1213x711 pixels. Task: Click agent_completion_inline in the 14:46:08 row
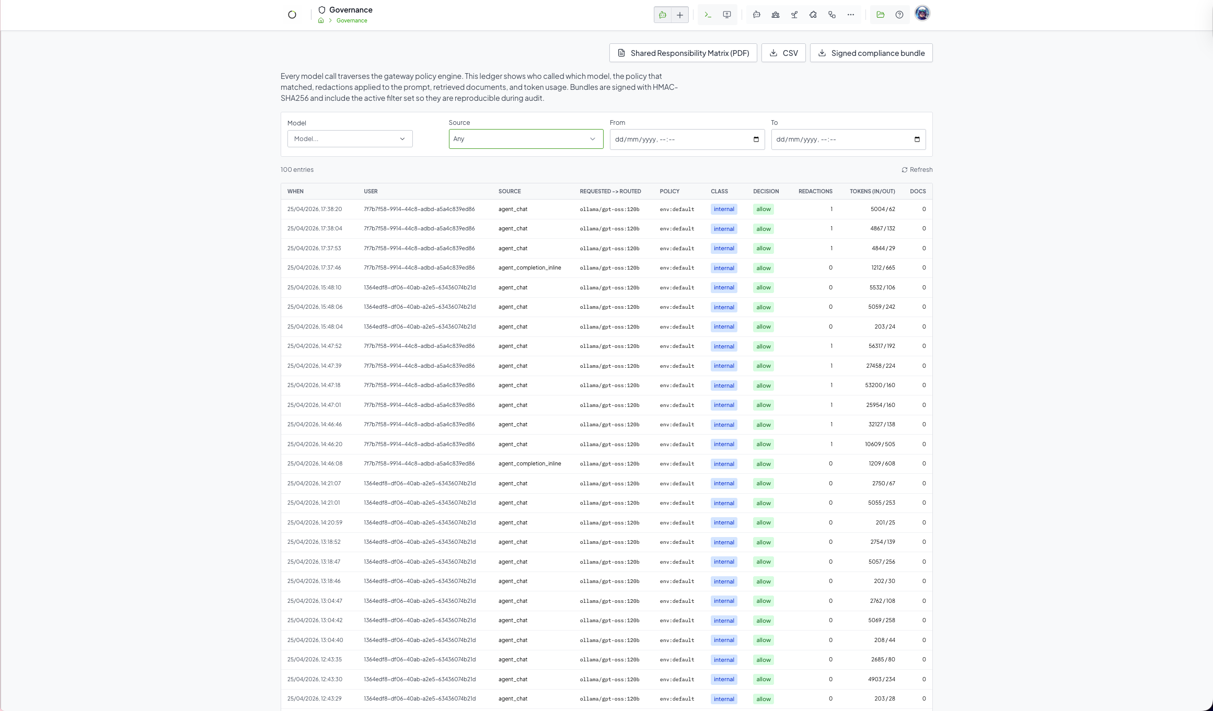(529, 463)
